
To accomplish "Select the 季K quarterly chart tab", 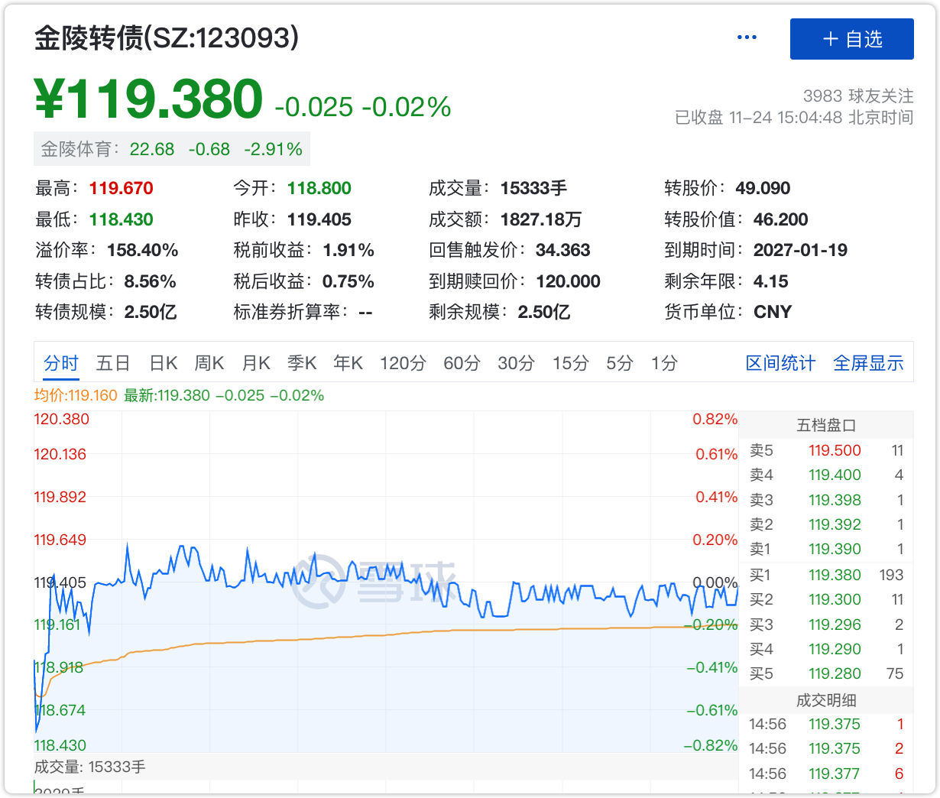I will pos(302,363).
